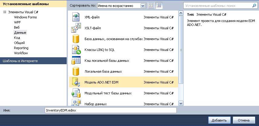
Task: Select the XML-файл template icon
Action: [75, 17]
